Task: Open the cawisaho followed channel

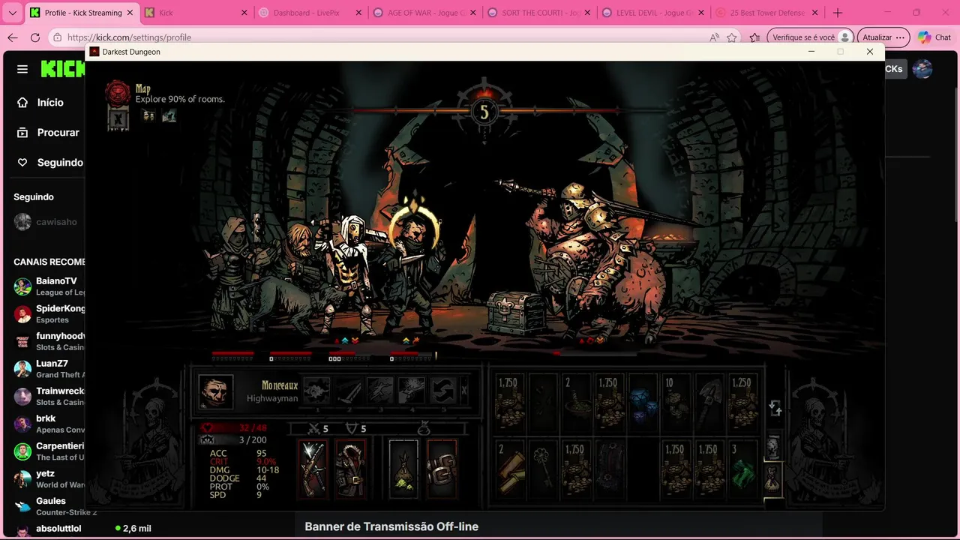Action: pyautogui.click(x=46, y=222)
